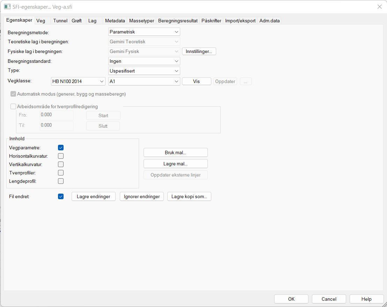Select the Import/eksport tab

coord(240,21)
